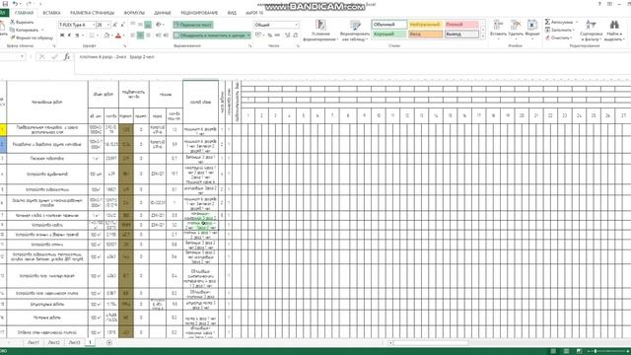Open Clear (Очистить) dropdown
Screen dimensions: 631x355
559,37
